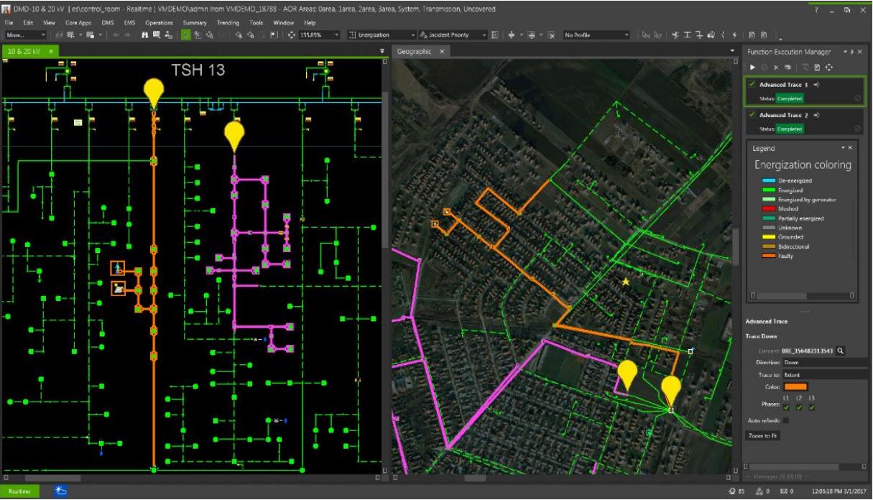Pin the Function Execution Manager panel
873x500 pixels.
click(852, 52)
